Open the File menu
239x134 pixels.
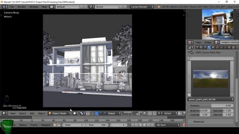pyautogui.click(x=12, y=7)
